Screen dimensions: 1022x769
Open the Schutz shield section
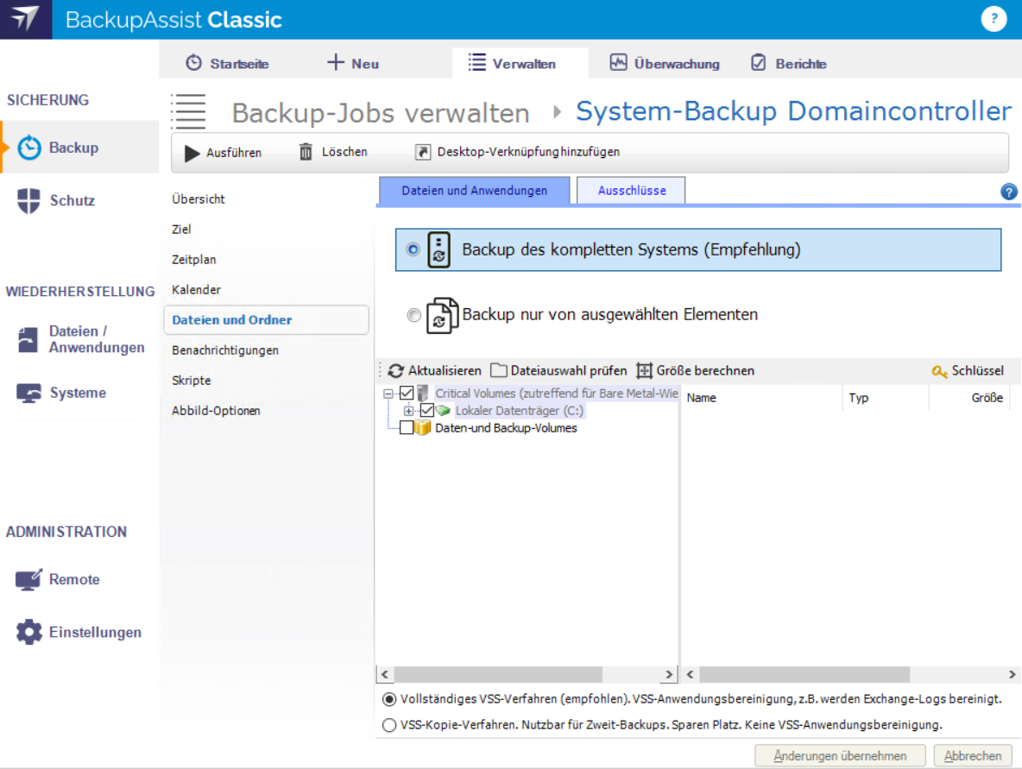(29, 201)
